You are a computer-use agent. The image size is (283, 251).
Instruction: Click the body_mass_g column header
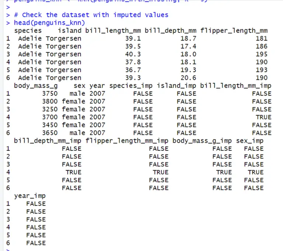(x=36, y=86)
